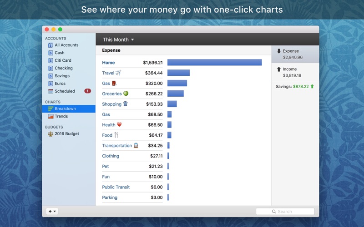The image size is (364, 227).
Task: Click the magnifier icon in the search box
Action: click(x=274, y=212)
